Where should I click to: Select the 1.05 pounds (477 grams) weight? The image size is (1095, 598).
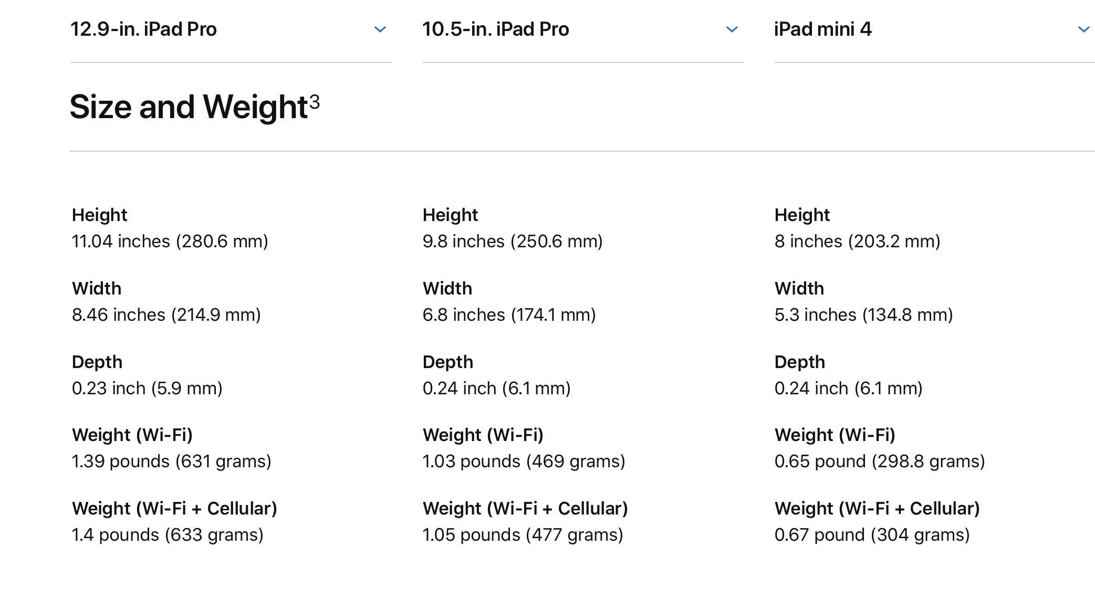(x=523, y=535)
